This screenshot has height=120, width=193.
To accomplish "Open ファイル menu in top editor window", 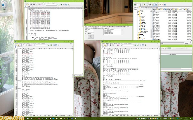I will [27, 3].
